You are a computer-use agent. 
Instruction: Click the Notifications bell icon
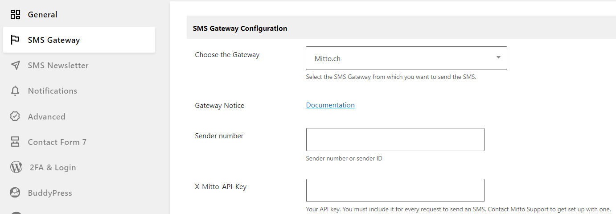(x=15, y=91)
